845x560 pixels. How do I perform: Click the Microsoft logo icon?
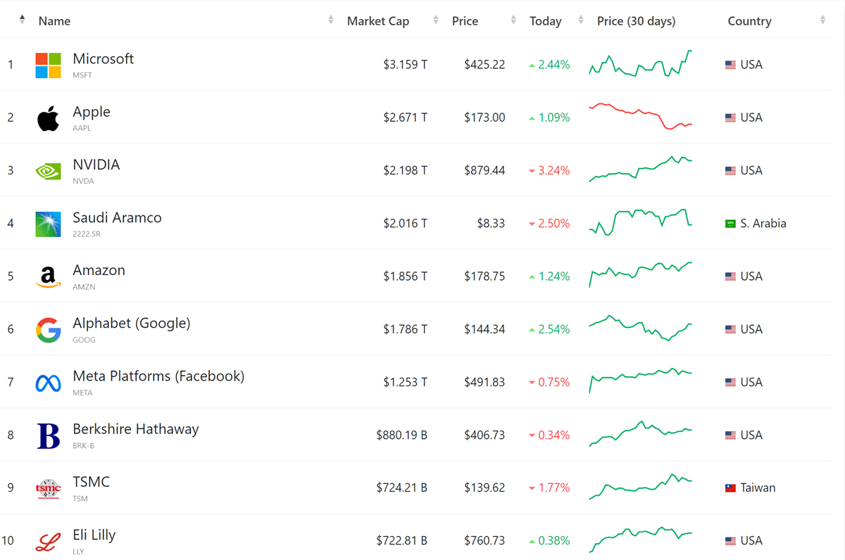click(48, 65)
